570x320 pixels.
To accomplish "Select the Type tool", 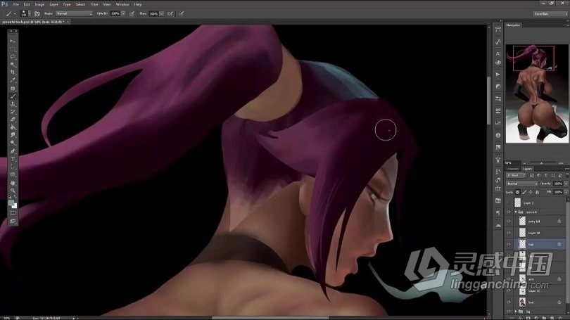I will pyautogui.click(x=13, y=159).
